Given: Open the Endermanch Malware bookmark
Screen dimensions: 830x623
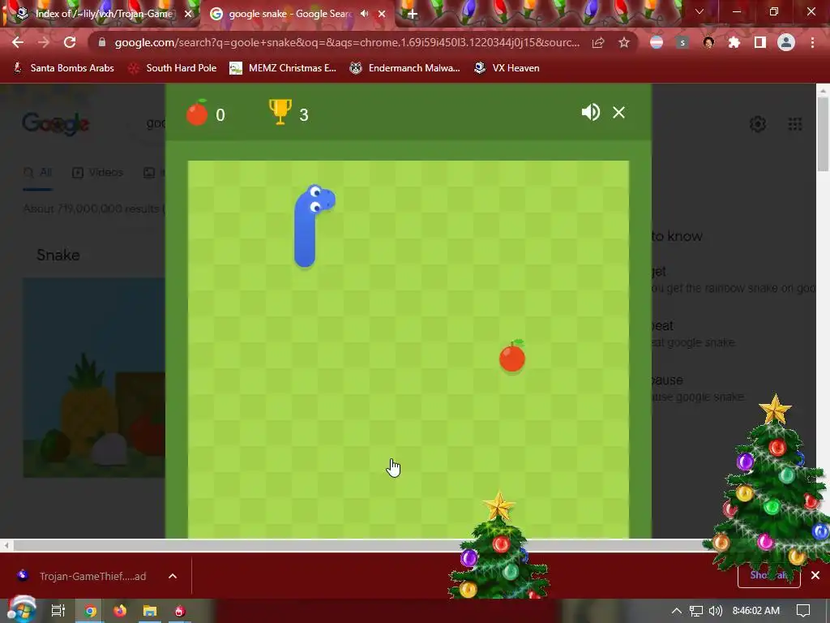Looking at the screenshot, I should (405, 68).
